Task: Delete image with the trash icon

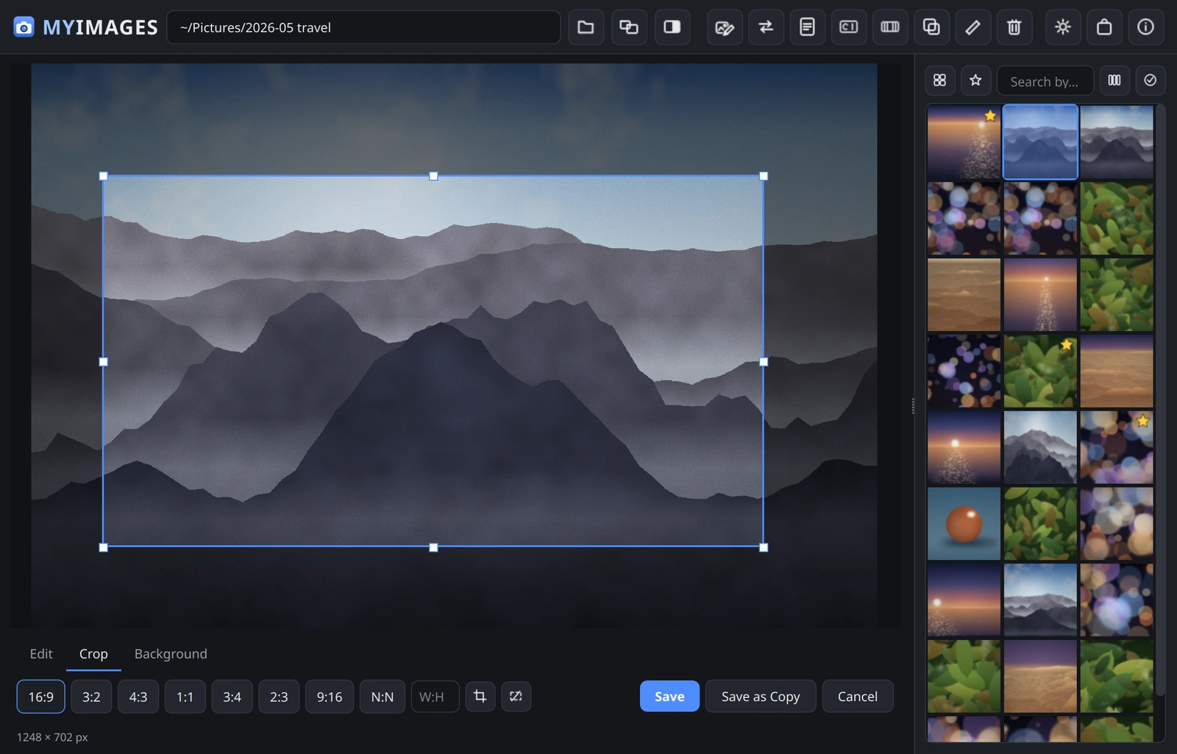Action: 1014,27
